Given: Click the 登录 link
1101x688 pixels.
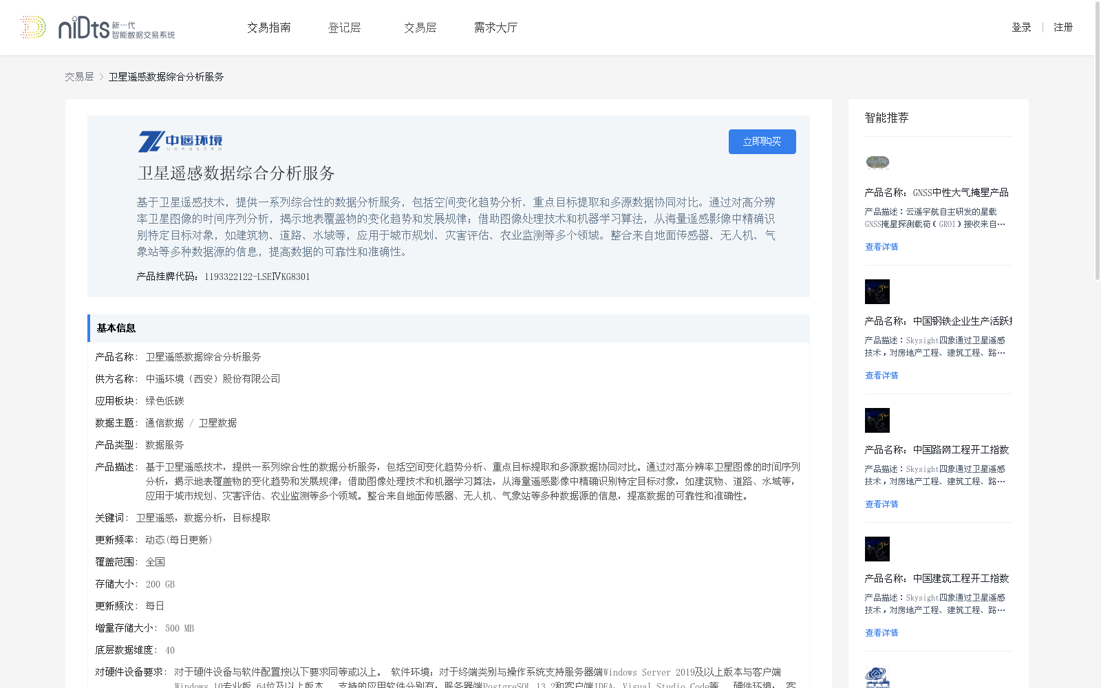Looking at the screenshot, I should (x=1021, y=28).
